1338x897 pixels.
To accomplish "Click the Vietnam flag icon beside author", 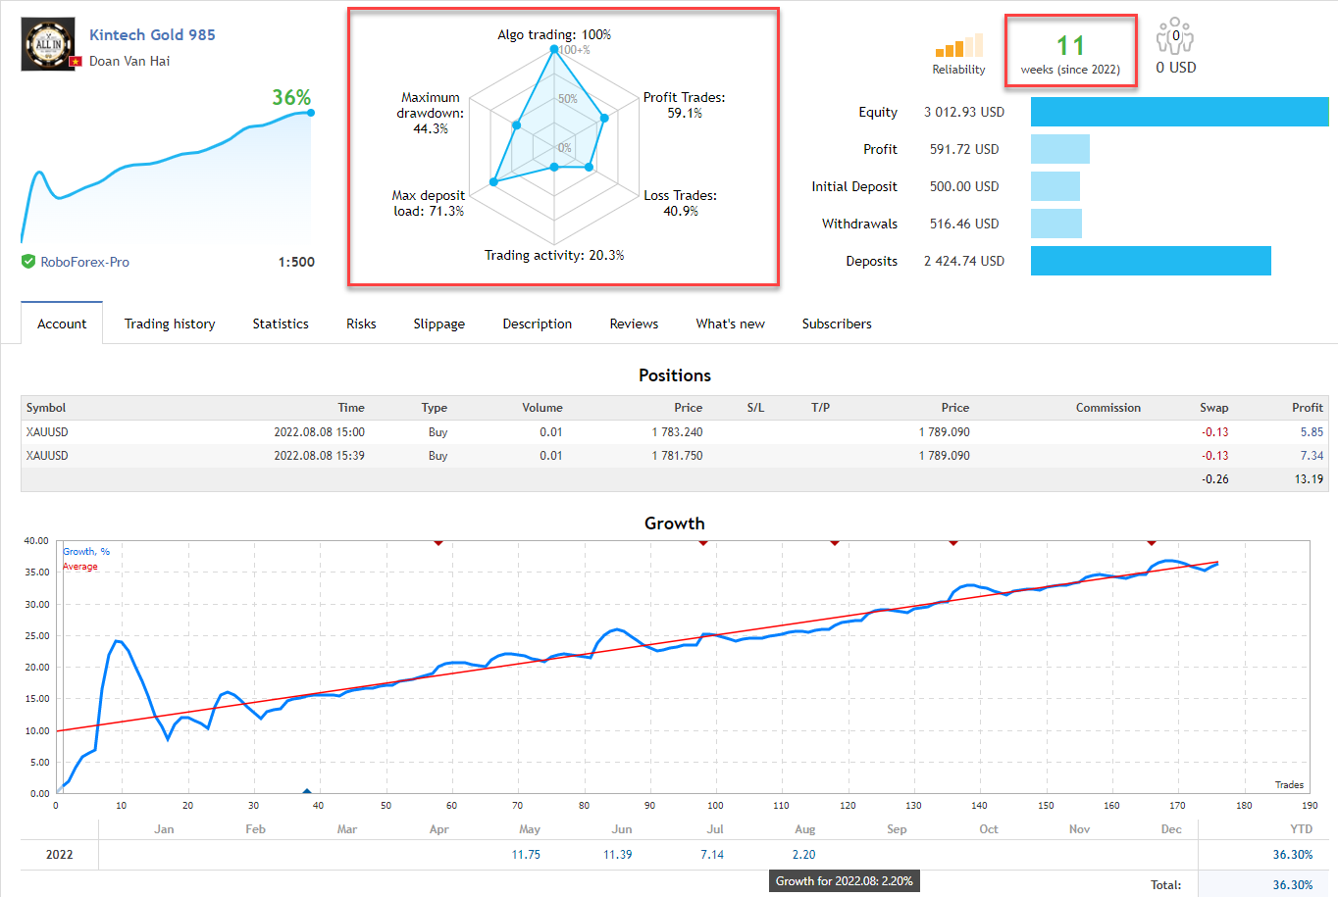I will point(76,62).
